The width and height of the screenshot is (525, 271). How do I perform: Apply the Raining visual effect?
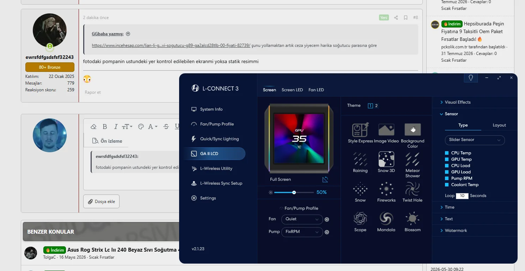[360, 159]
